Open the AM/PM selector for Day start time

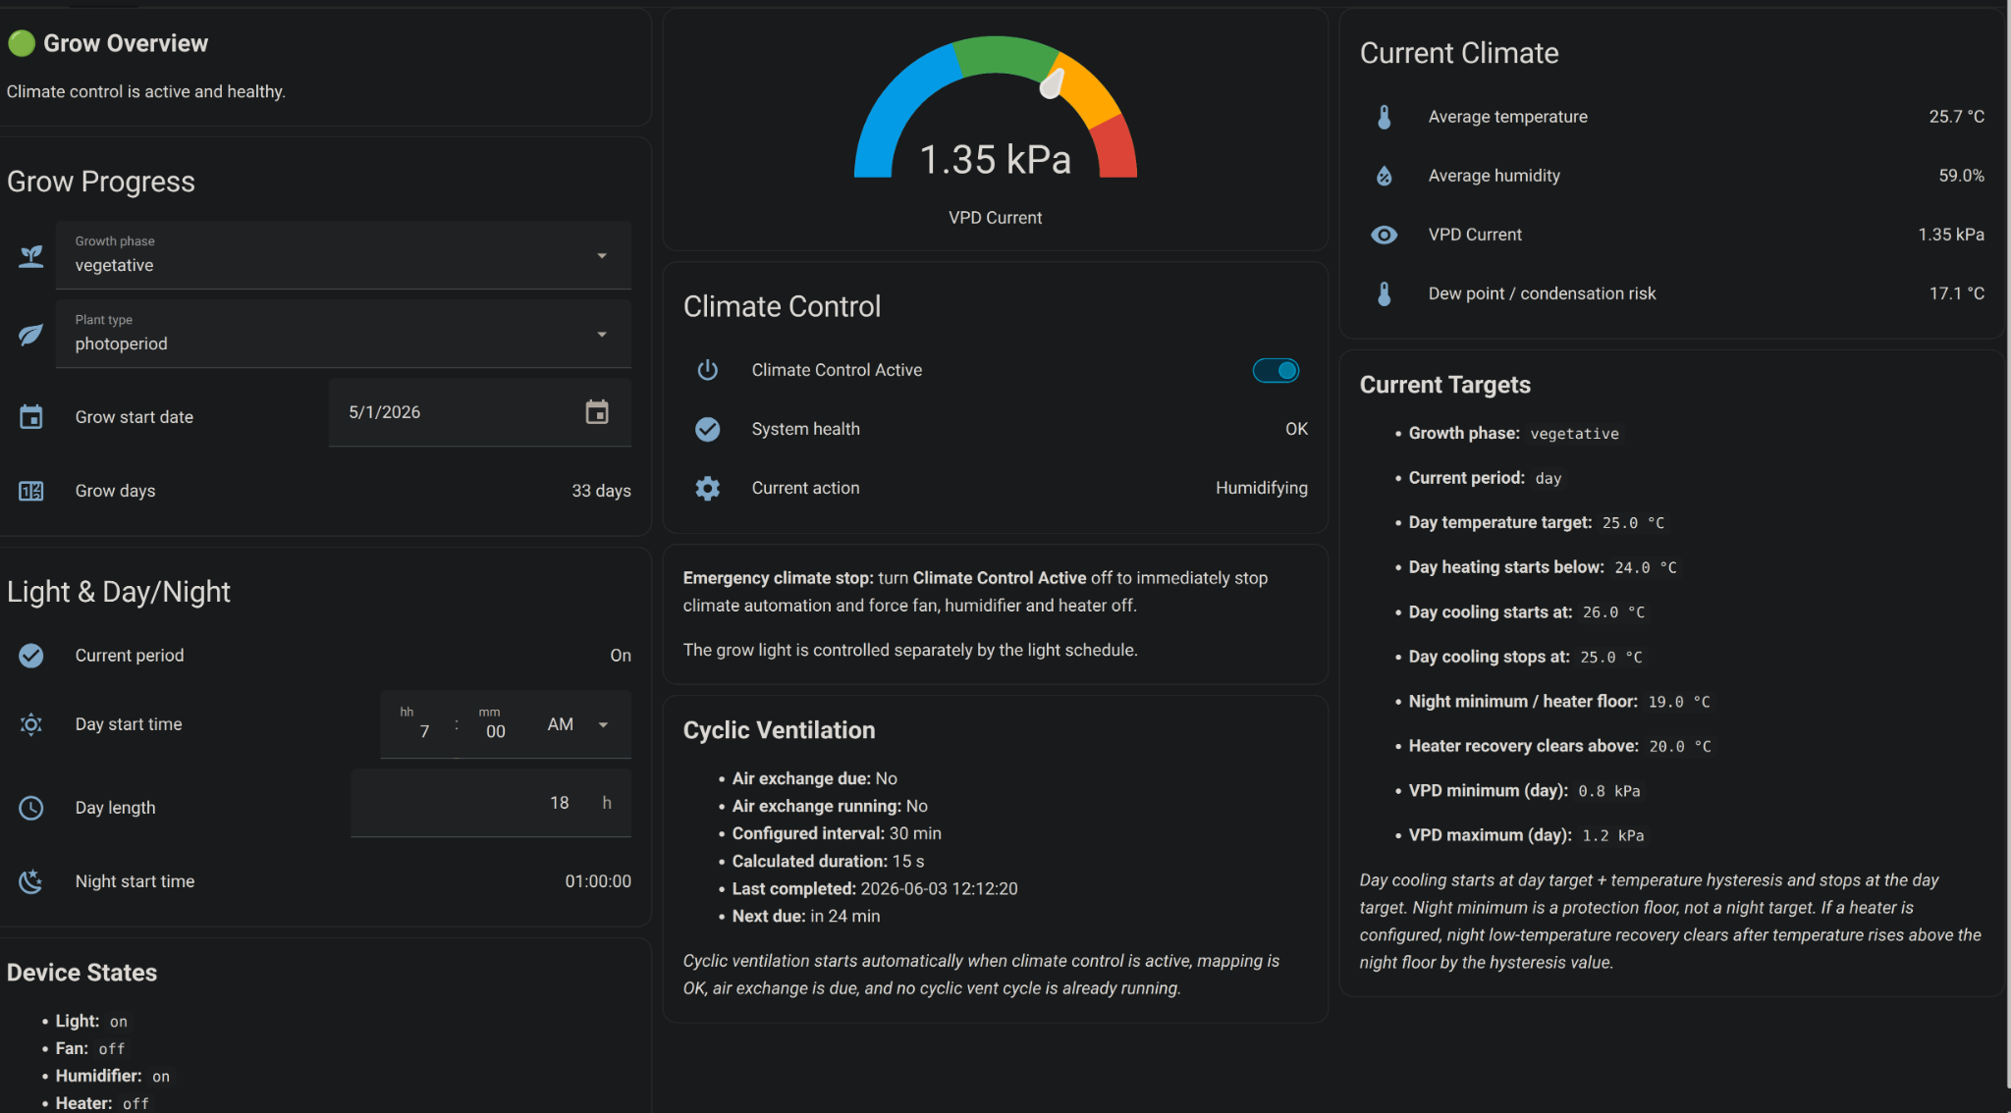[x=577, y=724]
